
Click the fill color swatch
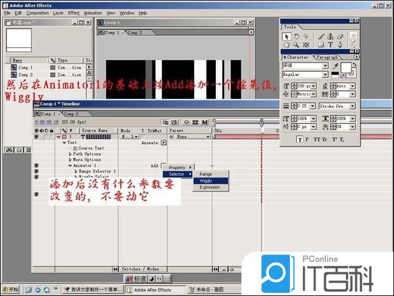tap(346, 67)
